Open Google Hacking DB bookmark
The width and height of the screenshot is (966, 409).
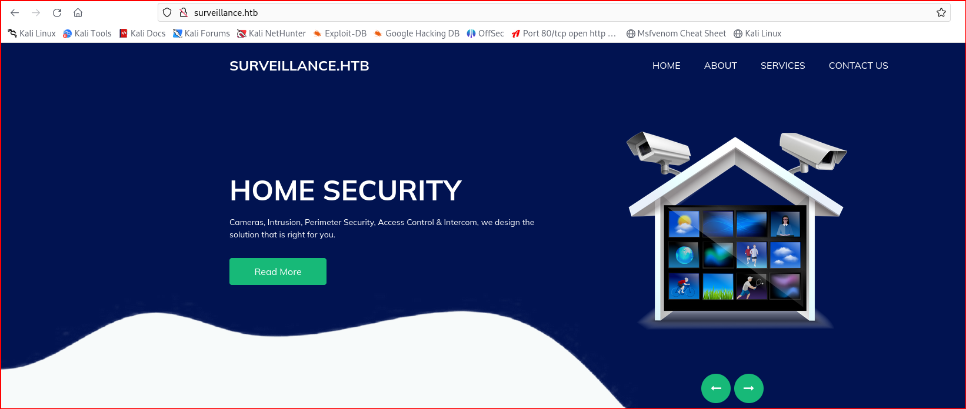click(x=417, y=33)
